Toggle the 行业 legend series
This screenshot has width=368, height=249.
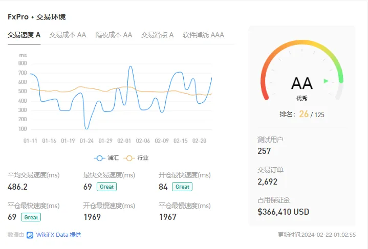click(x=136, y=158)
